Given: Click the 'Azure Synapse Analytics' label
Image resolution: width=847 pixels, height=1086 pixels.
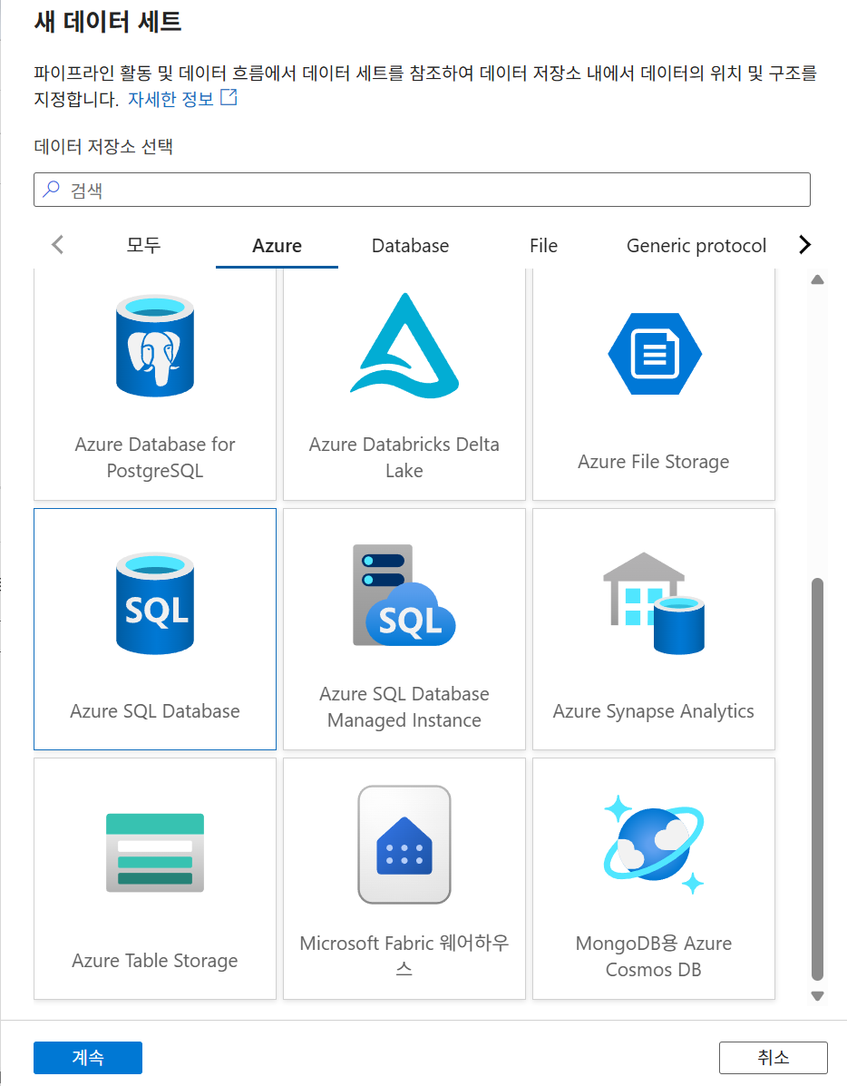Looking at the screenshot, I should pyautogui.click(x=654, y=711).
